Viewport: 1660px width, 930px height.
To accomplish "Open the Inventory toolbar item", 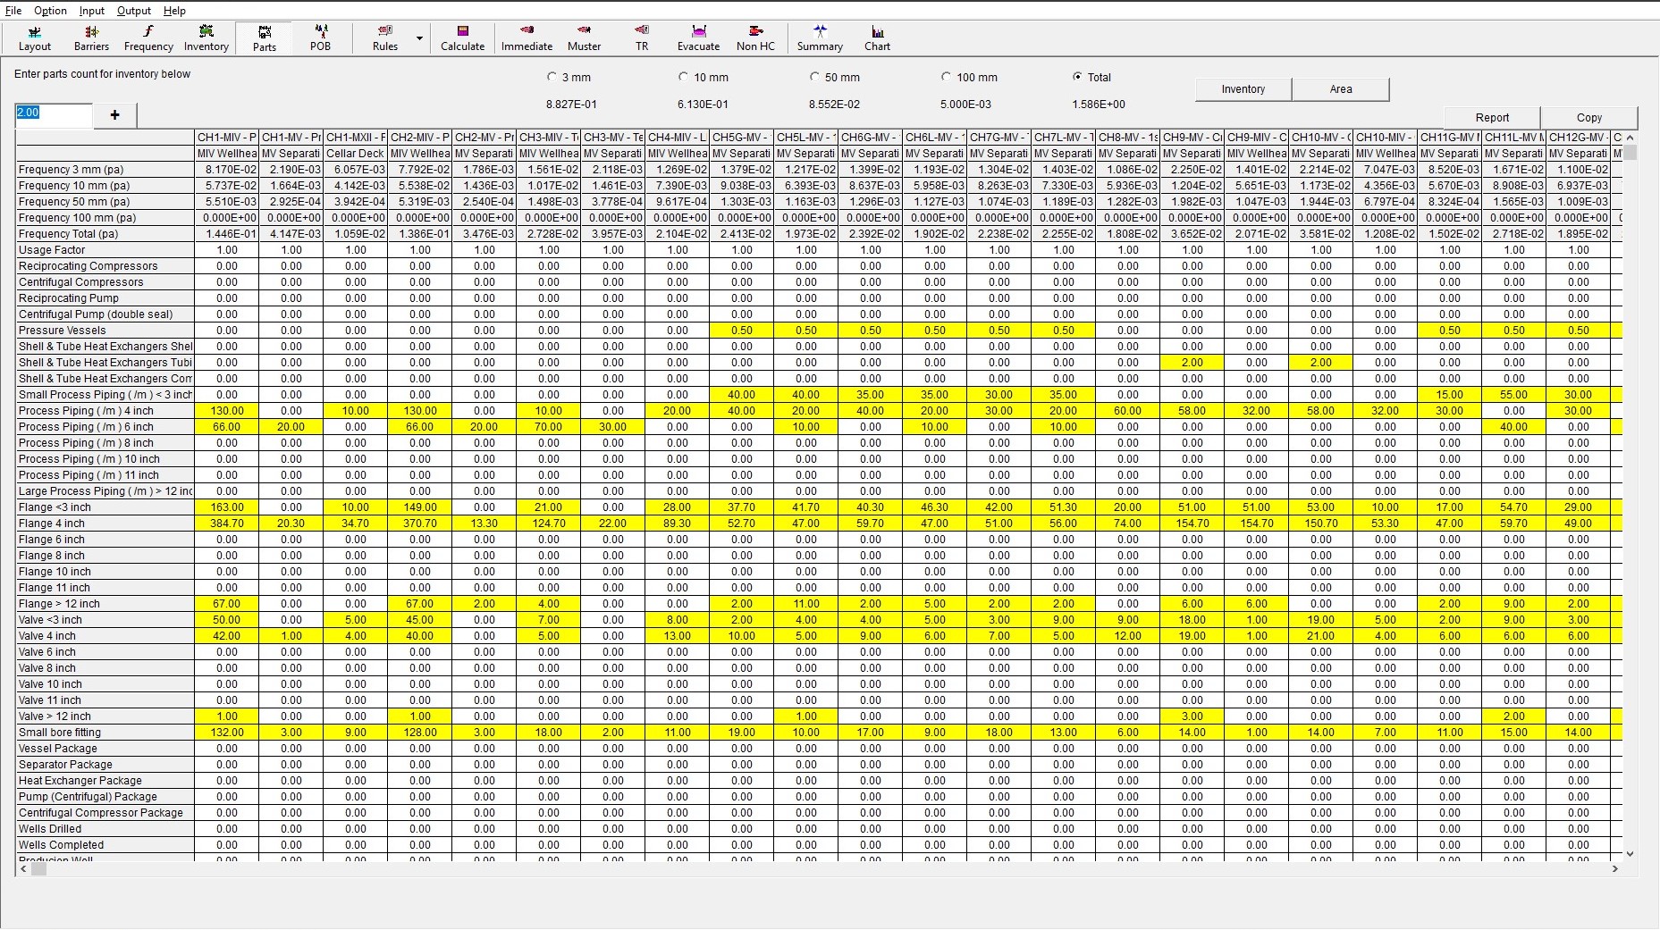I will pyautogui.click(x=206, y=38).
